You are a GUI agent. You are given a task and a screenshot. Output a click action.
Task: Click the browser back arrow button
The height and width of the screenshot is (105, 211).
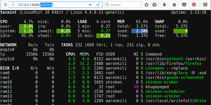(5, 5)
